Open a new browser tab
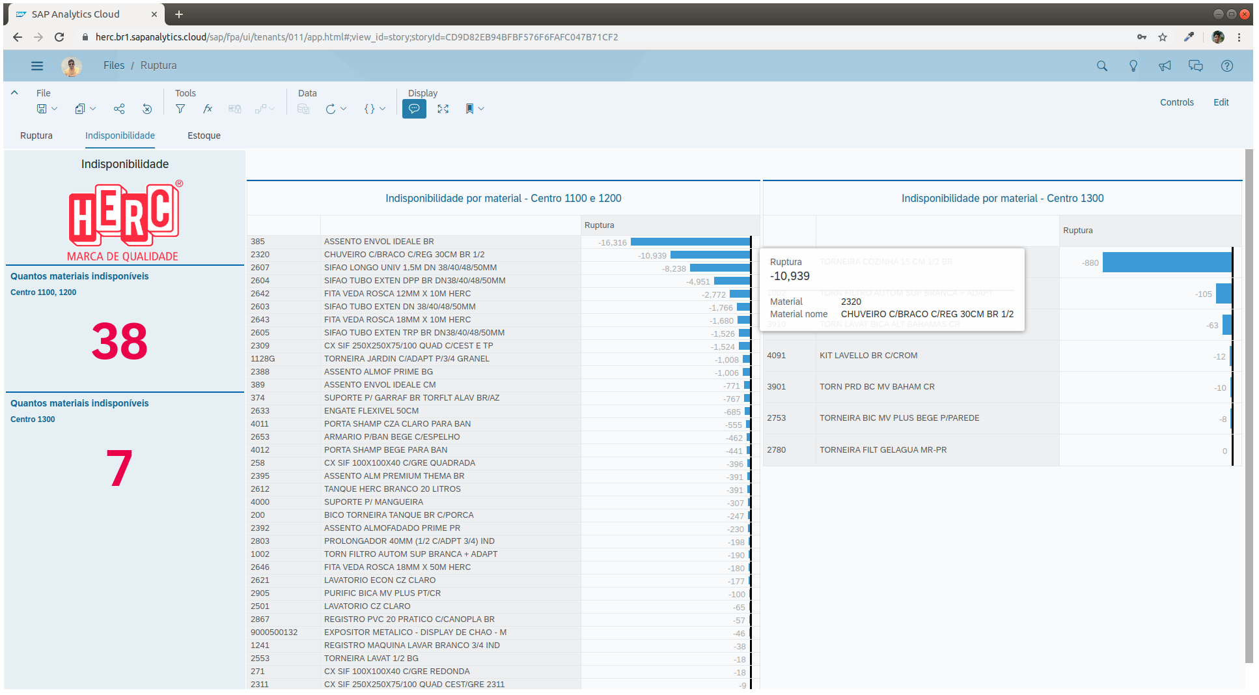 tap(179, 14)
